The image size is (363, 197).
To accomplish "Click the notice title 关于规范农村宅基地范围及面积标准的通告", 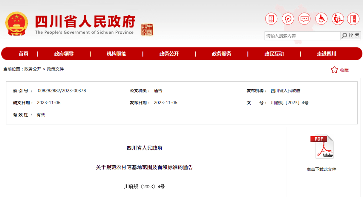I will click(x=145, y=167).
